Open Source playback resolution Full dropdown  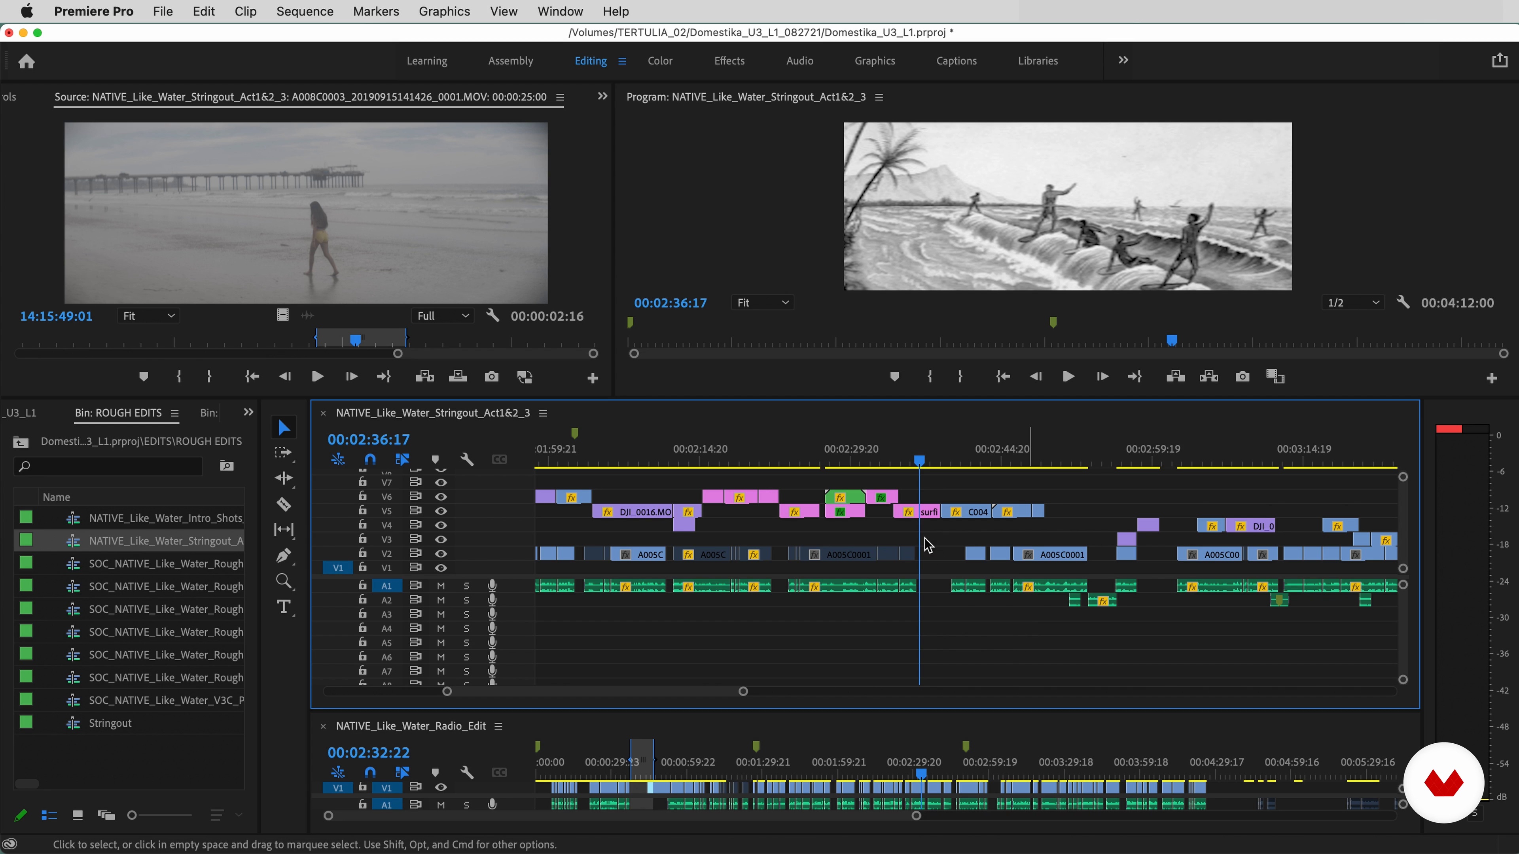tap(443, 316)
